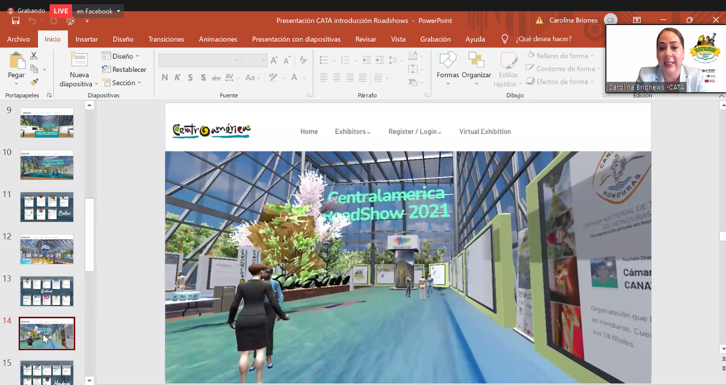Screen dimensions: 726x385
Task: Select slide 12 thumbnail
Action: click(47, 249)
